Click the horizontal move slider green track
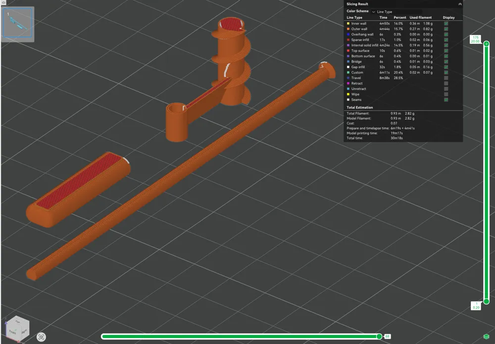The width and height of the screenshot is (495, 344). 239,337
